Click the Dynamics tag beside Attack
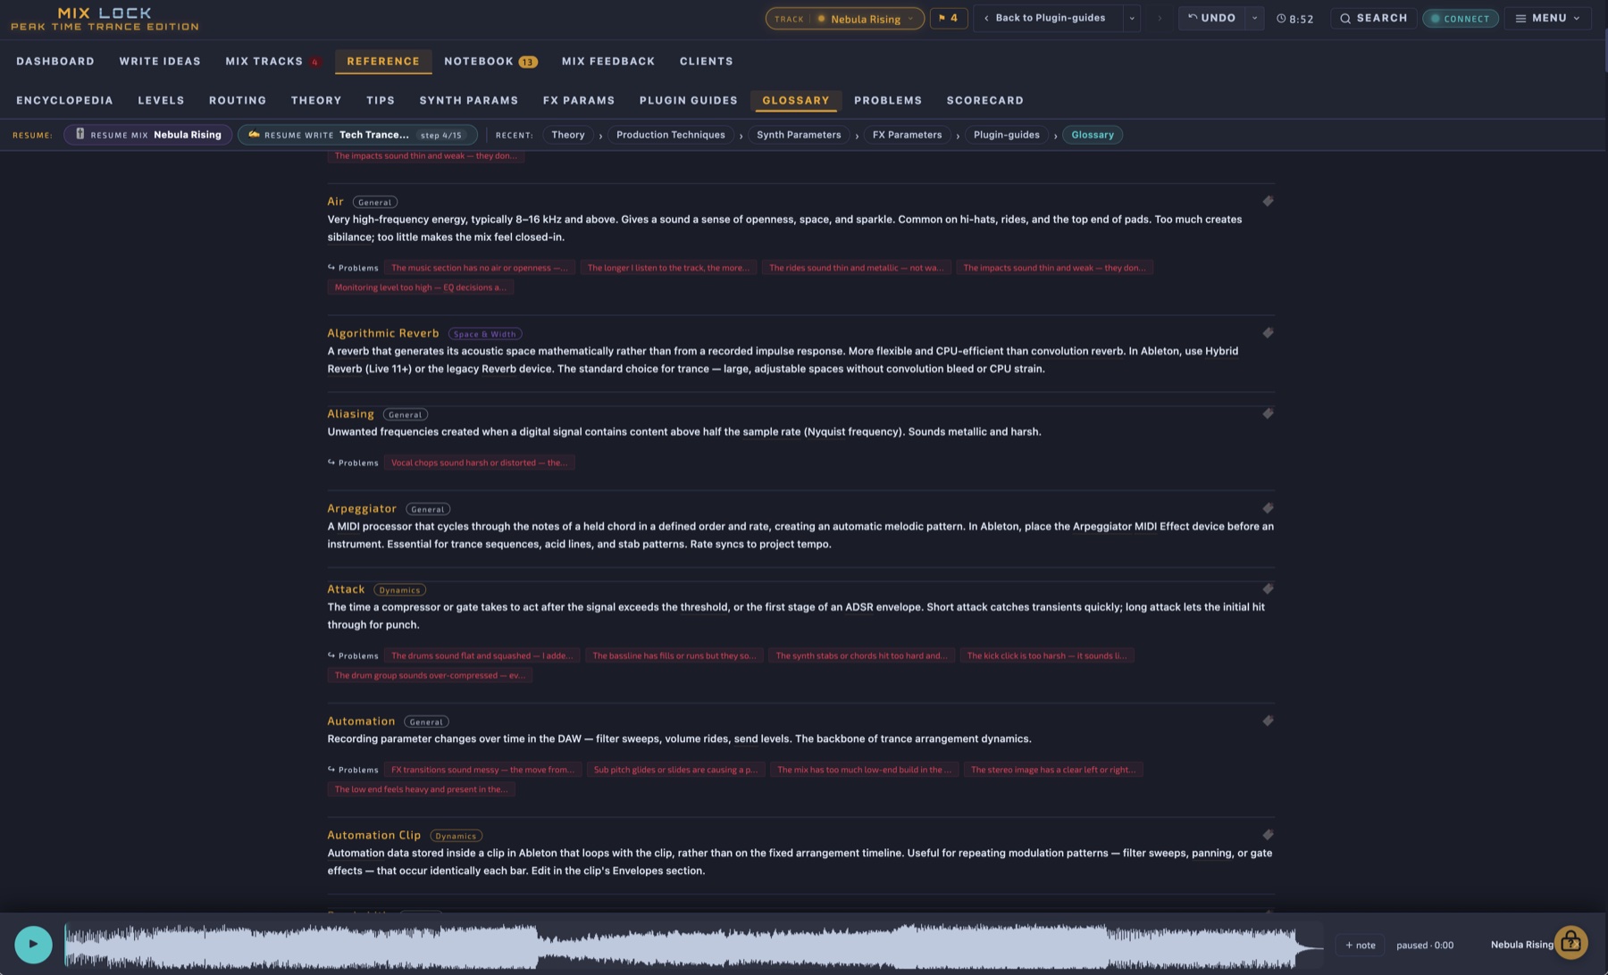 point(399,590)
